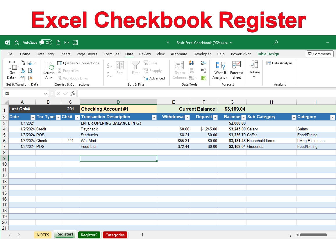
Task: Select the Register2 sheet tab
Action: [x=89, y=235]
